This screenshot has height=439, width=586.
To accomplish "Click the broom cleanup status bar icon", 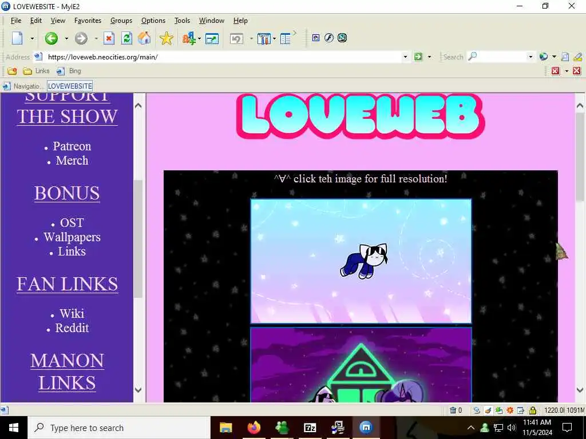I will point(488,410).
